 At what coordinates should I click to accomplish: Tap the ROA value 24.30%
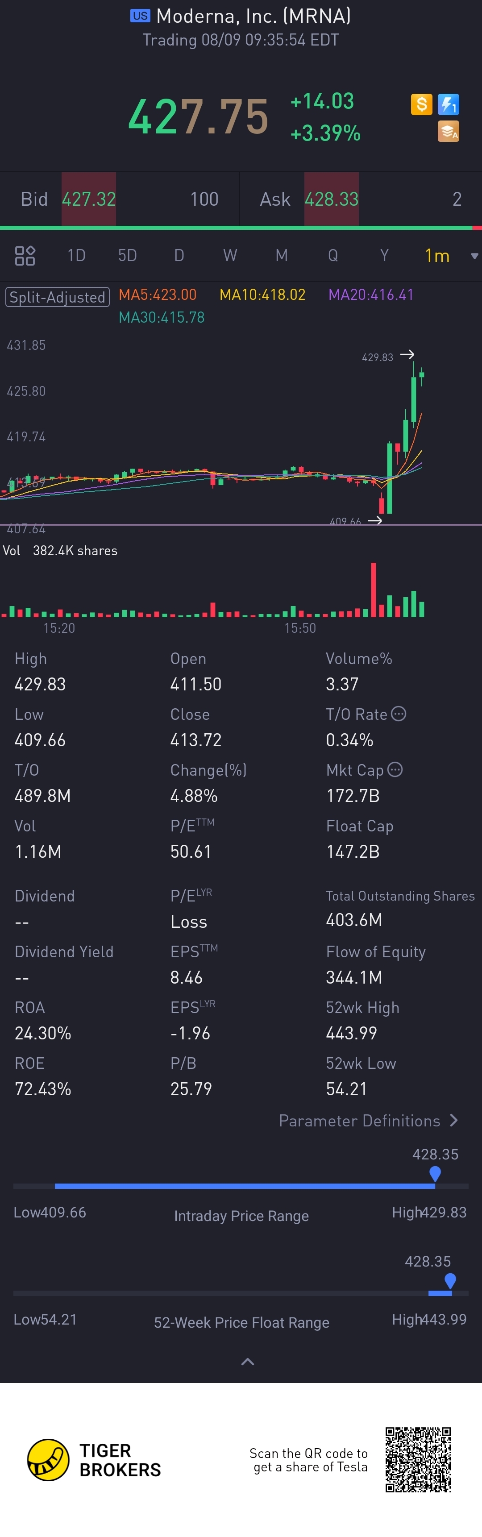(x=42, y=1033)
